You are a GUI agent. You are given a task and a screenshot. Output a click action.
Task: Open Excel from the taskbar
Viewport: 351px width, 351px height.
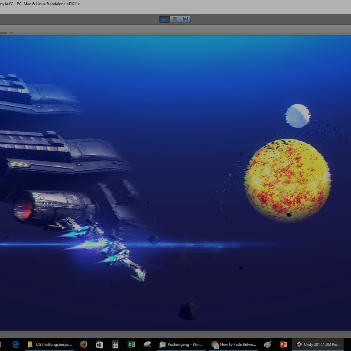[x=131, y=344]
